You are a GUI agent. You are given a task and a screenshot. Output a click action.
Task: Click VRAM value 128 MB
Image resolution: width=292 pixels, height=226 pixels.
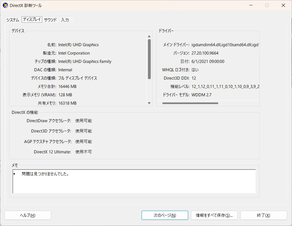65,95
